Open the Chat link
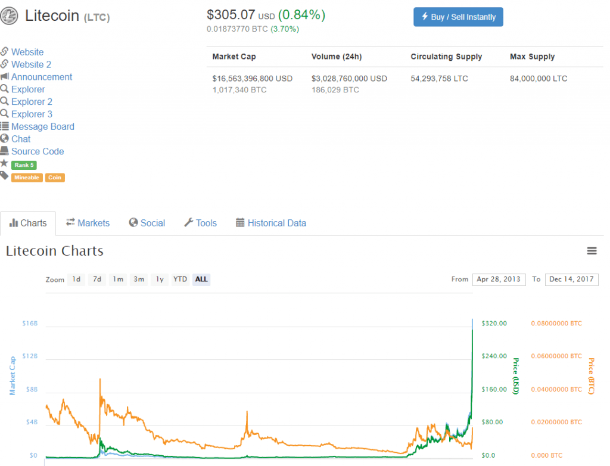This screenshot has height=466, width=610. coord(21,139)
